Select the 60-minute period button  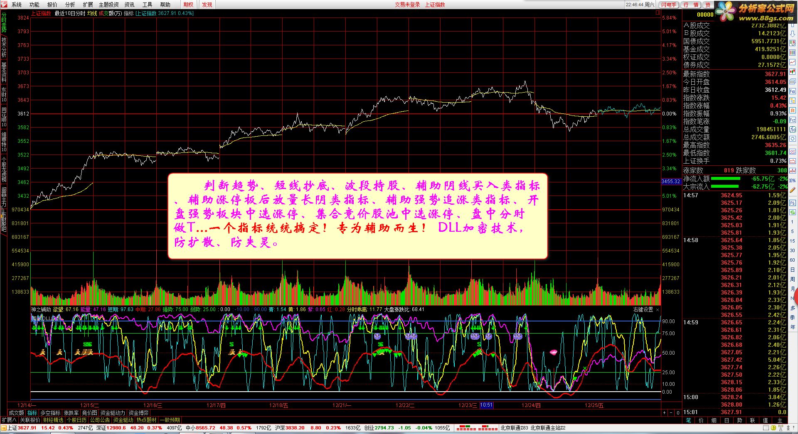point(792,260)
